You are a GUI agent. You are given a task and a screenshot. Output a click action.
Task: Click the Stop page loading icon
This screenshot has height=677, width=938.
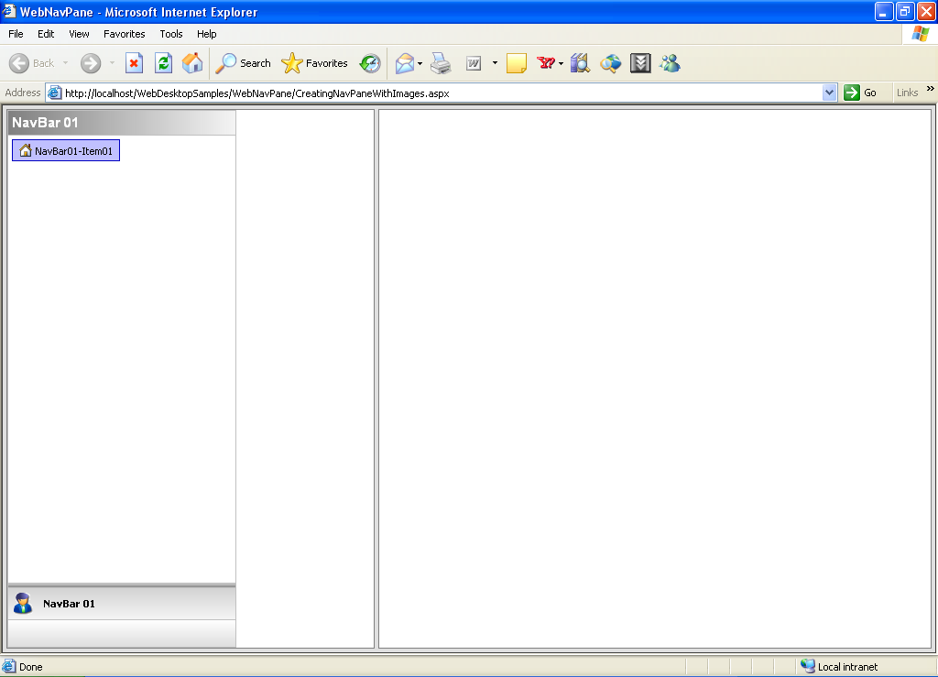(x=134, y=63)
